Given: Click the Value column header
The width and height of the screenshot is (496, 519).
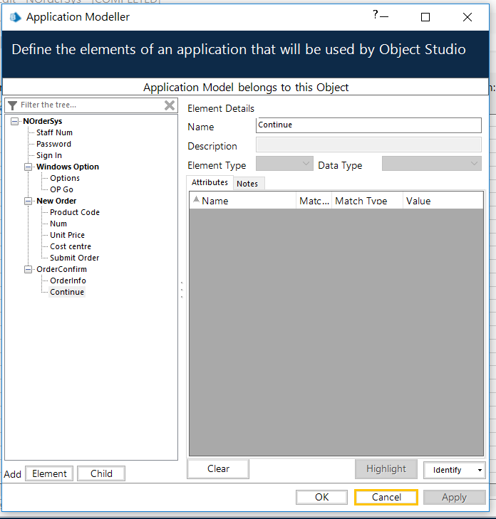Looking at the screenshot, I should [x=443, y=201].
